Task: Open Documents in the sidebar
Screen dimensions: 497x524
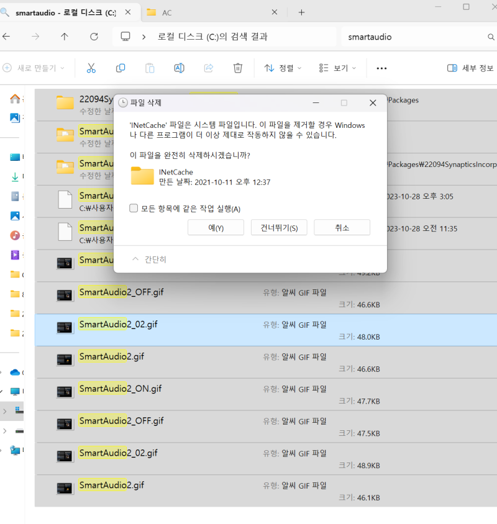Action: (x=15, y=196)
